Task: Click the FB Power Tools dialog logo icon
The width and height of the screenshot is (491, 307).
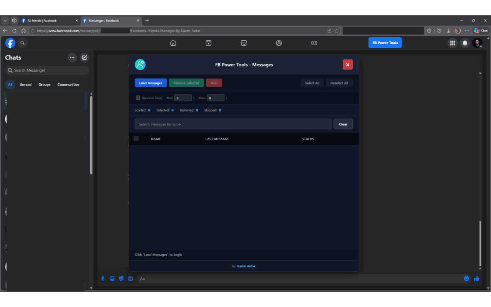Action: click(x=140, y=64)
